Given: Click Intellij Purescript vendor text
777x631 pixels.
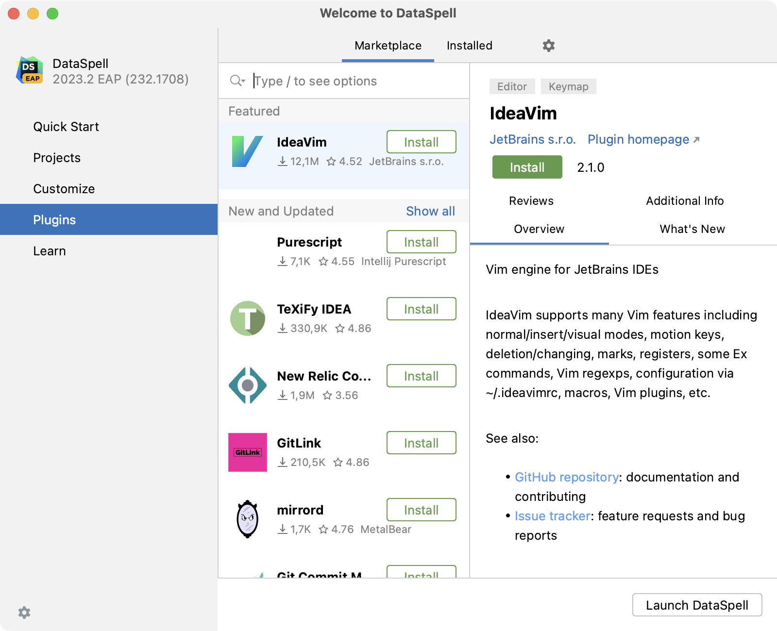Looking at the screenshot, I should [404, 262].
